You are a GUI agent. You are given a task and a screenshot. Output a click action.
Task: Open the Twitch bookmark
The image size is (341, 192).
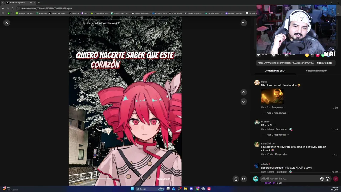[85, 13]
